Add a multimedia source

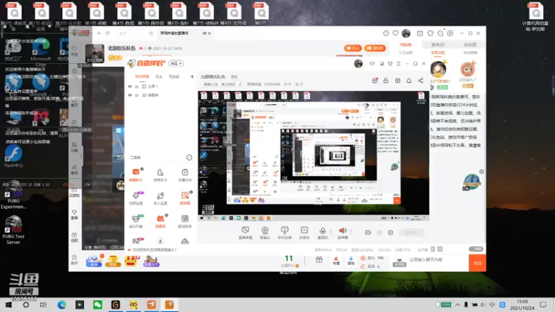tap(304, 233)
